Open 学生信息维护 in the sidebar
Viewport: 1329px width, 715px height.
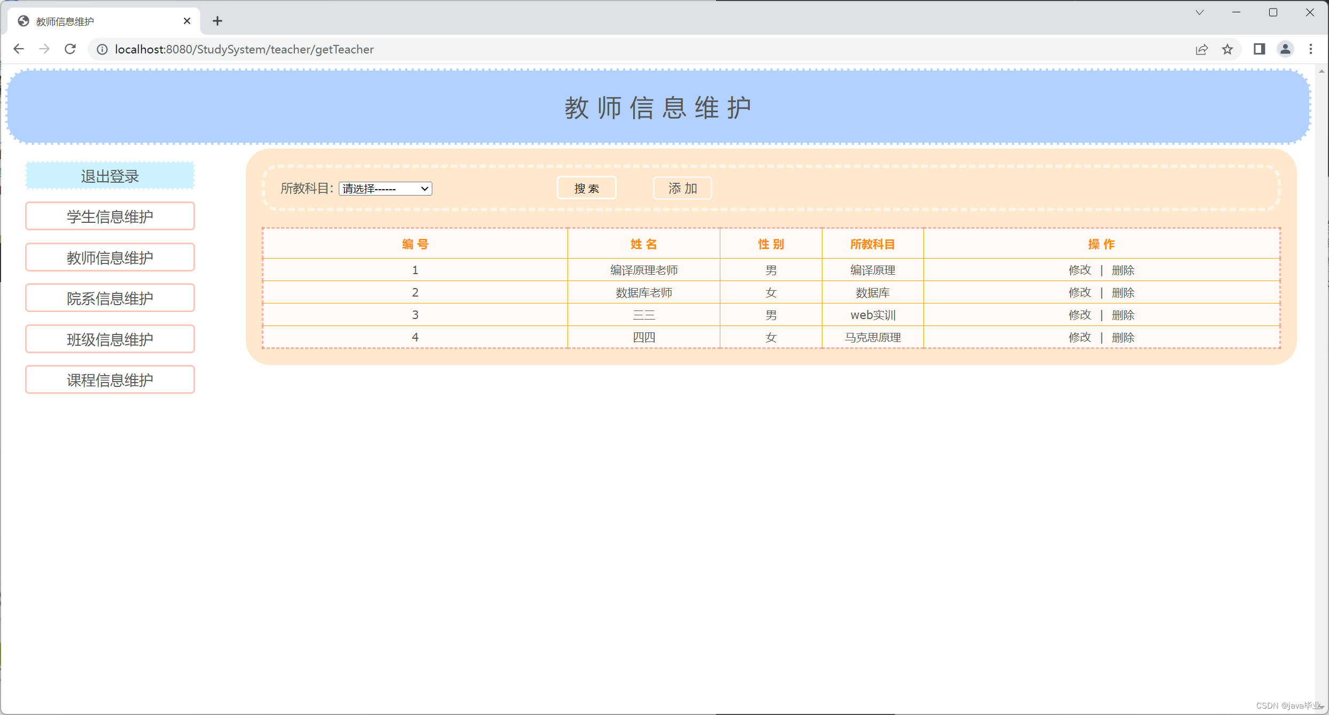coord(110,216)
